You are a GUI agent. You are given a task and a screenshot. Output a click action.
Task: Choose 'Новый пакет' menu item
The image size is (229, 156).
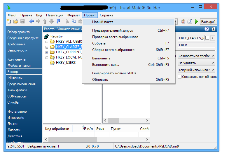(129, 22)
